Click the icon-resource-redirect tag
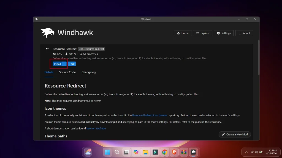This screenshot has width=282, height=158. click(x=91, y=49)
